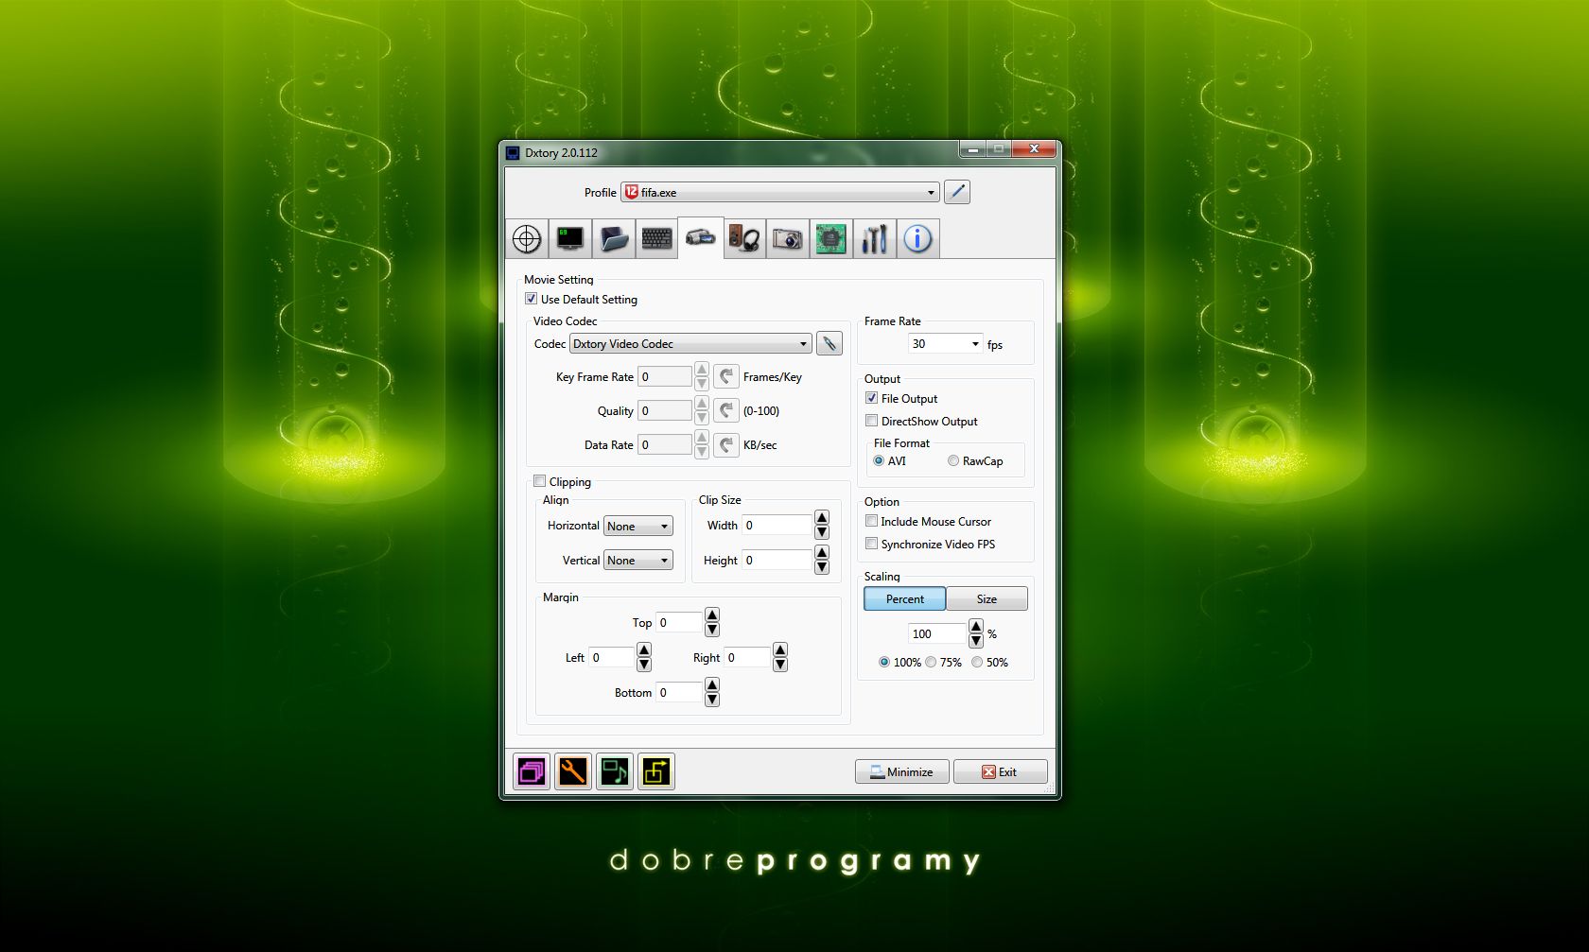This screenshot has width=1589, height=952.
Task: Click the Size scaling button
Action: tap(987, 598)
